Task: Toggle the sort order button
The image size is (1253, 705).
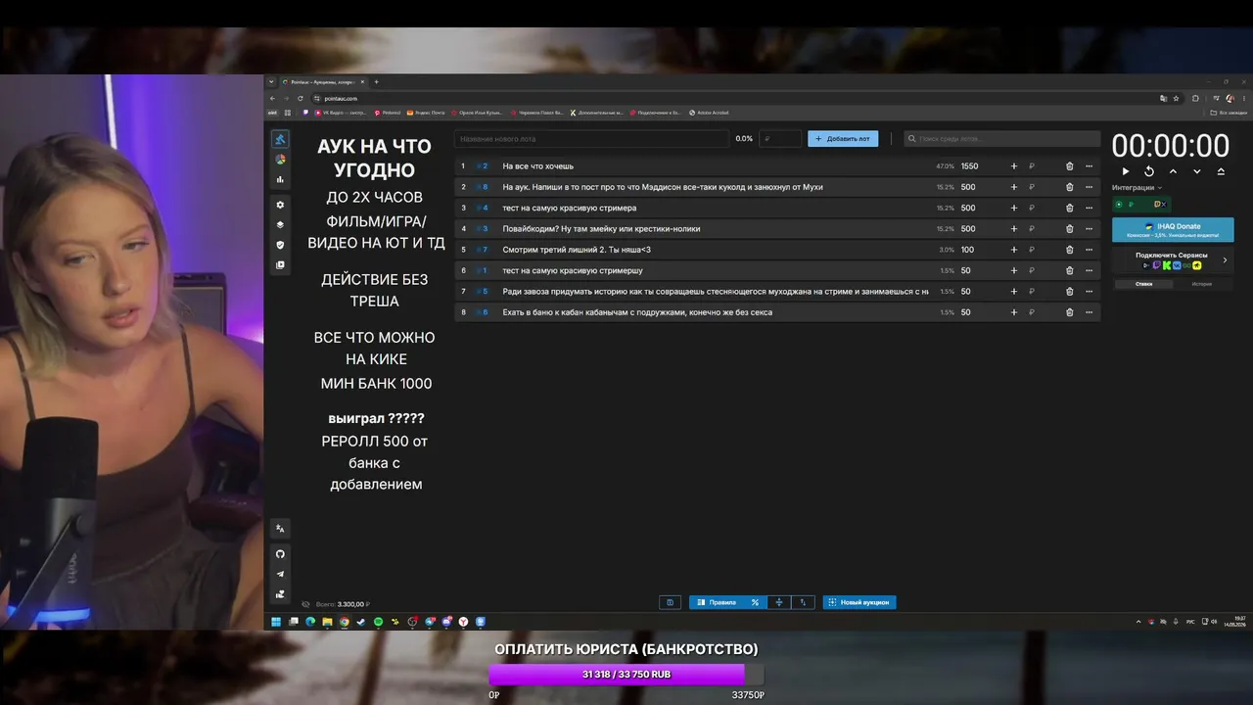Action: (x=804, y=602)
